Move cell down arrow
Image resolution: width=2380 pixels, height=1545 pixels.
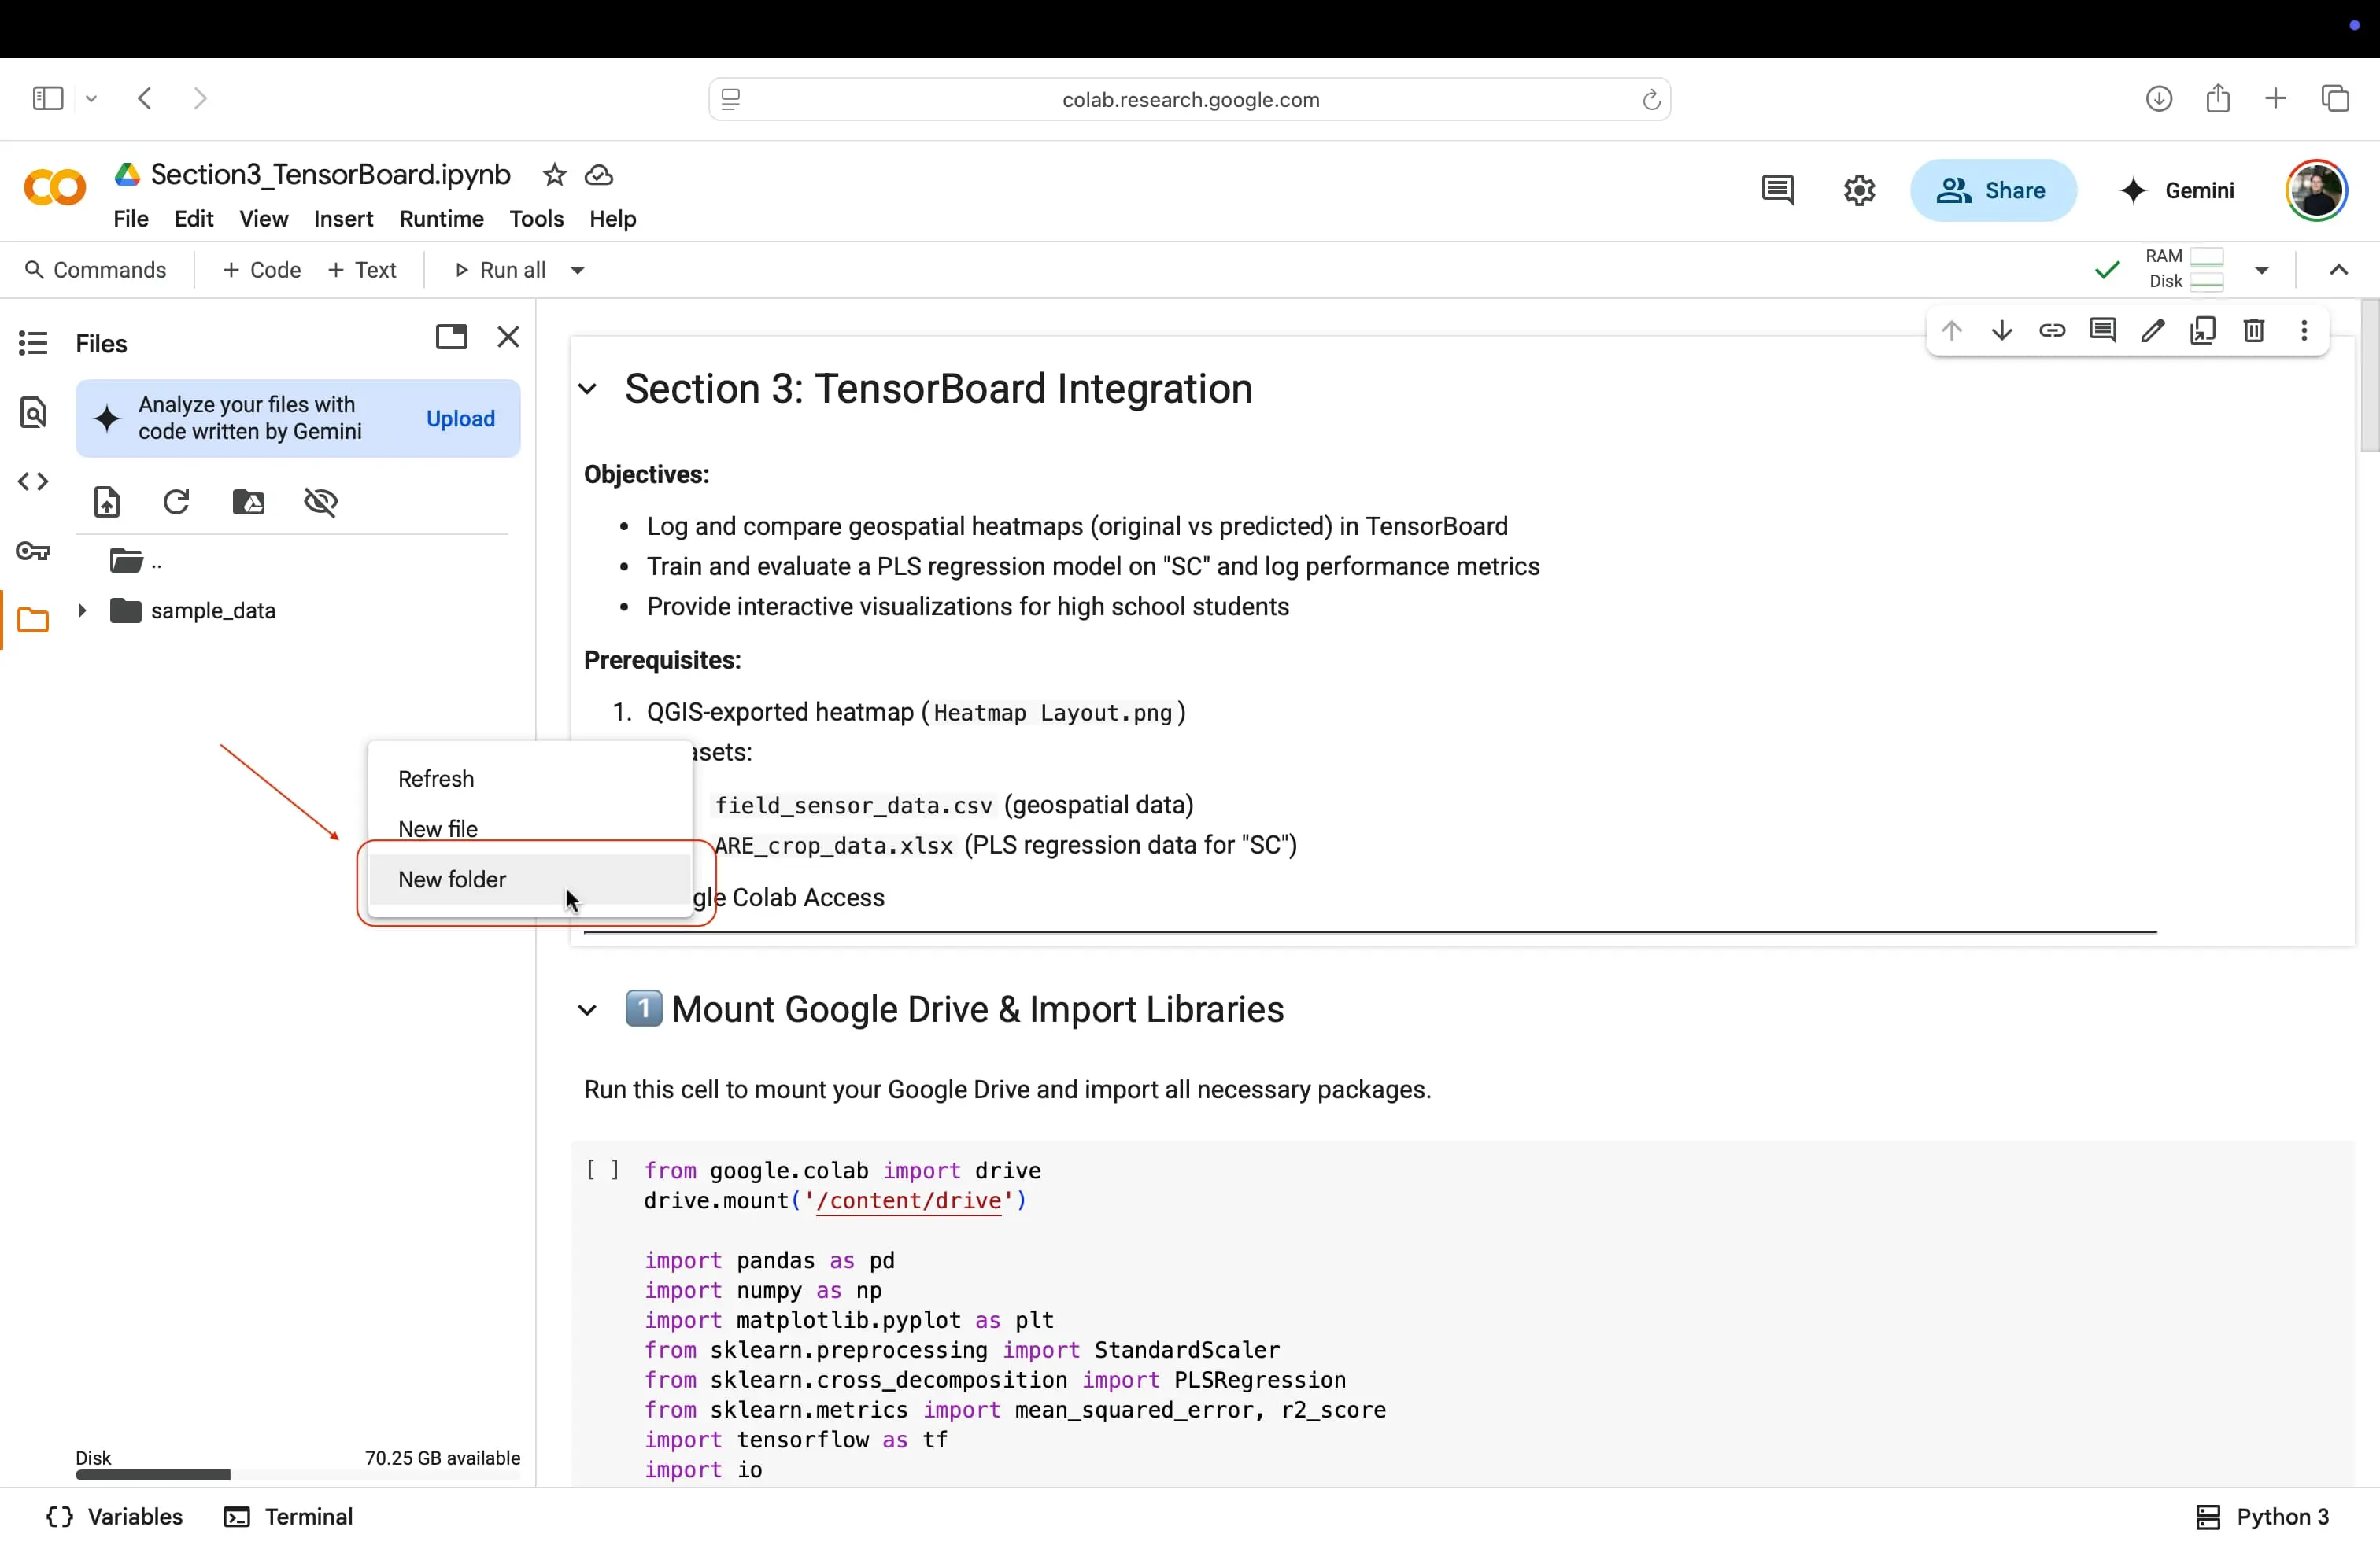pos(2002,330)
